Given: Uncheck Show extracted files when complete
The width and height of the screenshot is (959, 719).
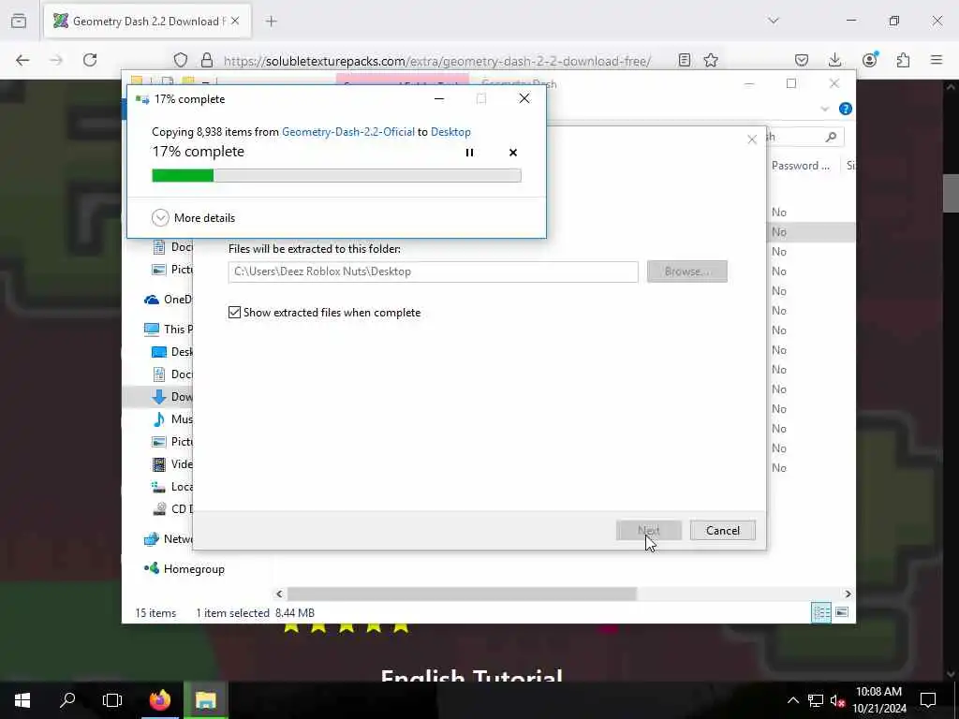Looking at the screenshot, I should (x=234, y=313).
